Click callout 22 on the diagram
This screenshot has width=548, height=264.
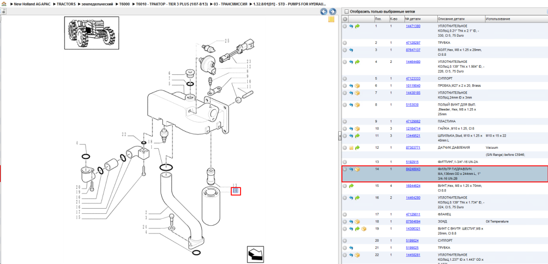(x=124, y=134)
